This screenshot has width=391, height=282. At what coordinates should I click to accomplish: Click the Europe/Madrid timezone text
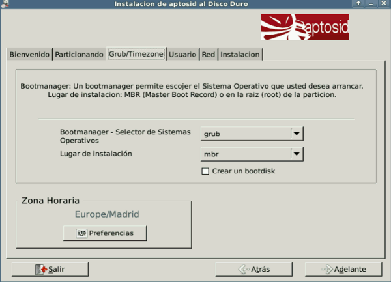point(107,214)
